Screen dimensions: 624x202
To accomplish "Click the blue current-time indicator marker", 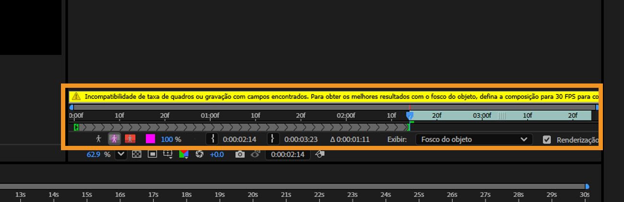I will point(409,116).
